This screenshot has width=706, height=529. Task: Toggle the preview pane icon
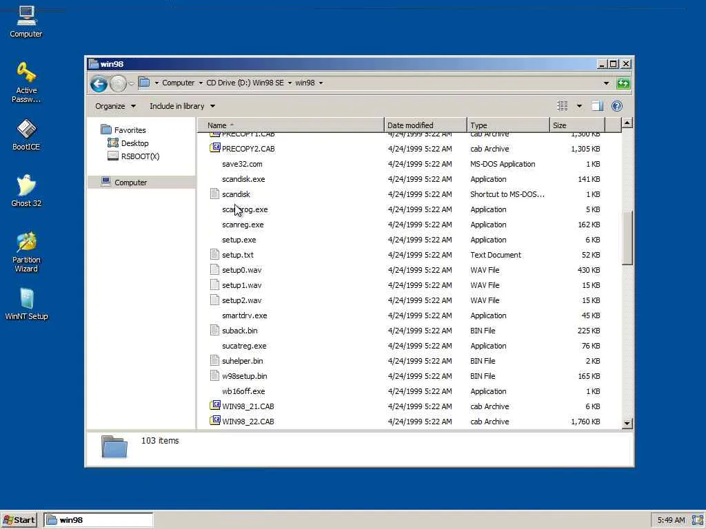[x=597, y=106]
